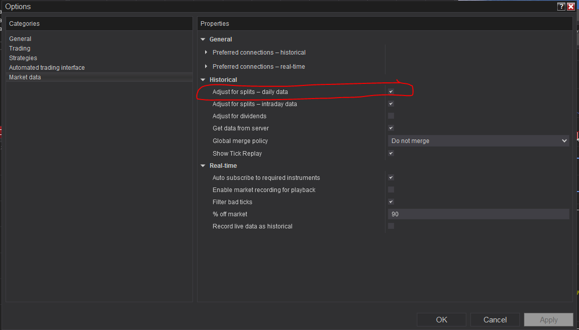Select the Trading category

tap(20, 49)
